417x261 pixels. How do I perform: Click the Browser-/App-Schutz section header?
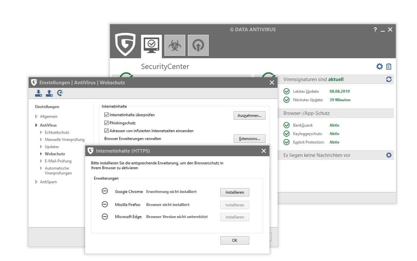[x=336, y=113]
